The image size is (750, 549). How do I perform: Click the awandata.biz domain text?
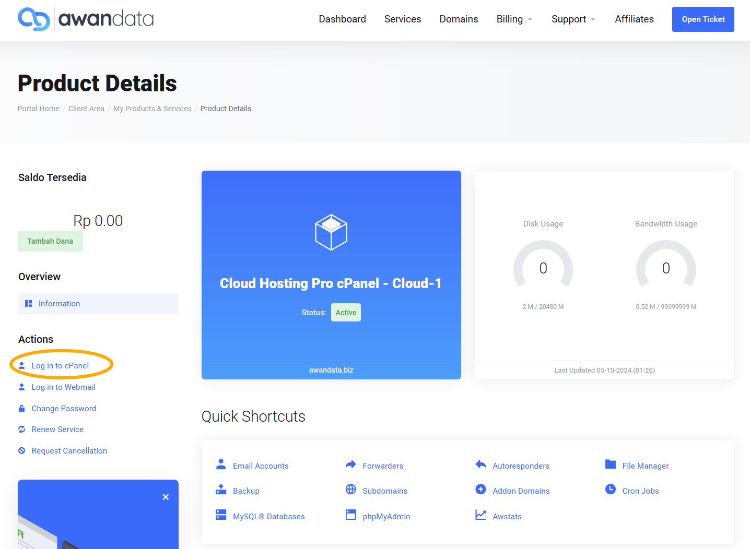click(x=331, y=370)
